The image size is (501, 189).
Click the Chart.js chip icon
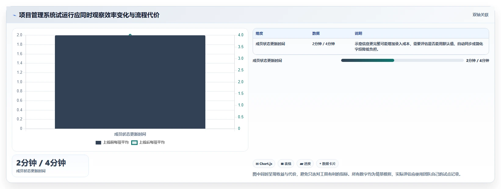pos(257,164)
